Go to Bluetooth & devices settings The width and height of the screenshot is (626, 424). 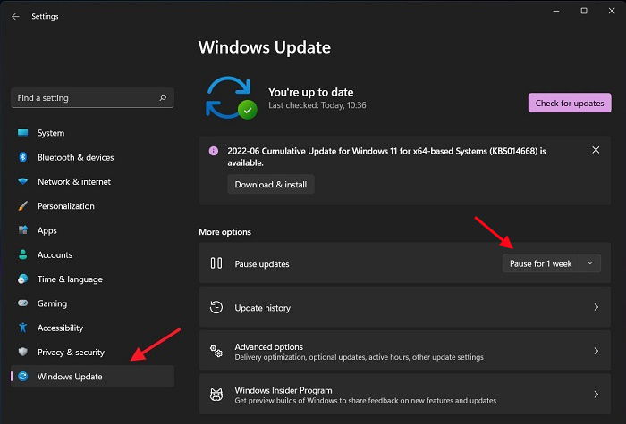point(93,157)
